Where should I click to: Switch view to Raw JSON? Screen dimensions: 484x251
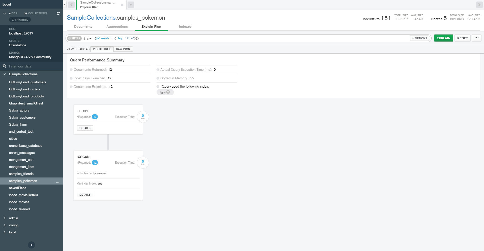coord(123,49)
